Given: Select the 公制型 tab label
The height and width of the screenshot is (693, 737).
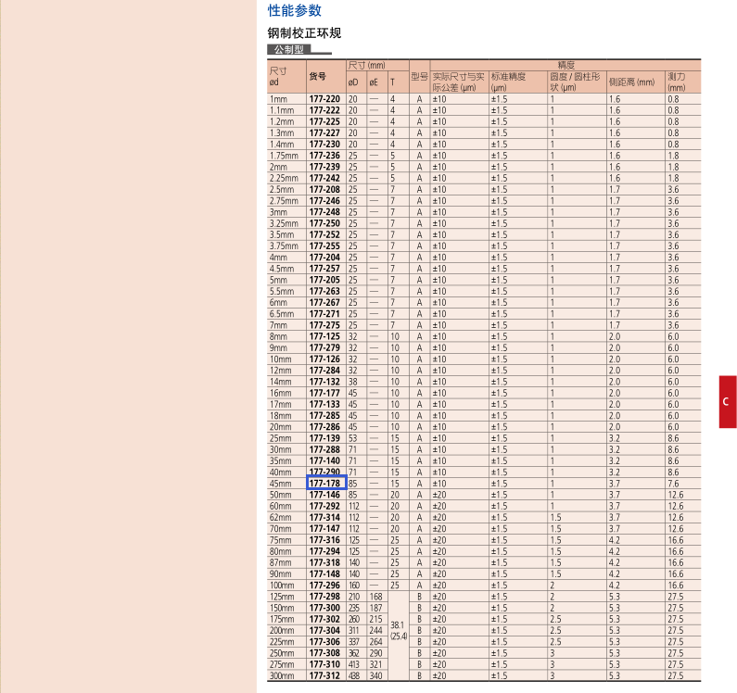Looking at the screenshot, I should click(x=289, y=49).
